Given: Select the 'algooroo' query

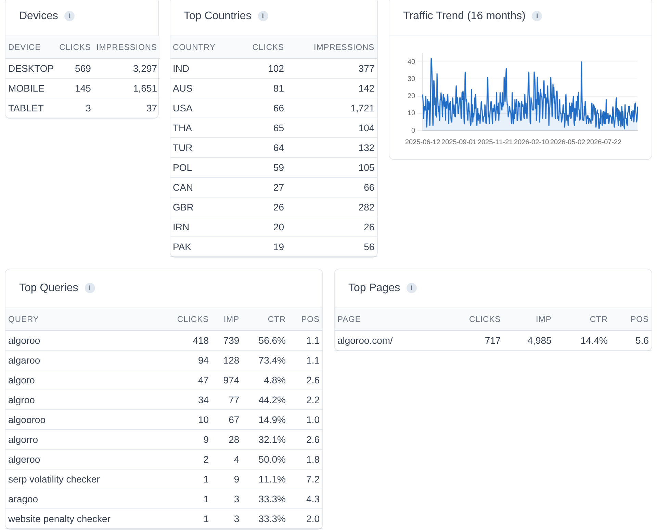Looking at the screenshot, I should coord(27,420).
